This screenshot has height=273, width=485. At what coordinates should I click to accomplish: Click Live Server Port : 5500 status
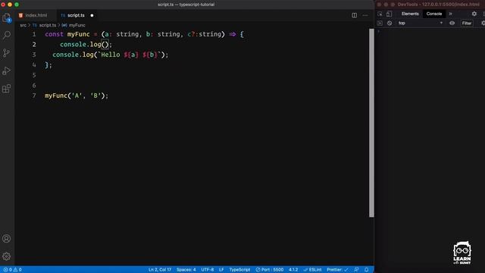click(270, 270)
